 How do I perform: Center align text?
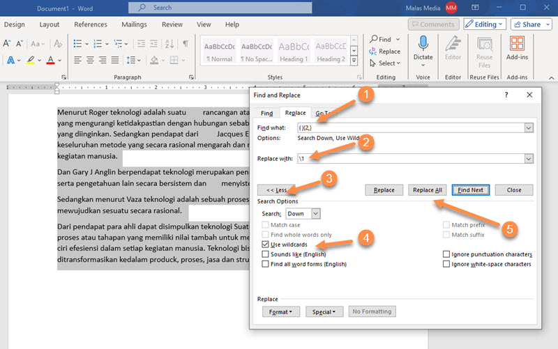pyautogui.click(x=90, y=60)
